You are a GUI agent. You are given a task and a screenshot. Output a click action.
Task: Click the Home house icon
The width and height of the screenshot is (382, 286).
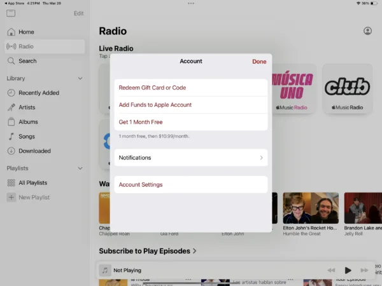(x=11, y=32)
